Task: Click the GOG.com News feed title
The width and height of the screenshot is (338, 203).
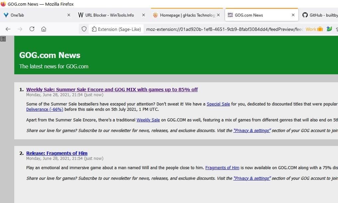Action: pos(50,55)
